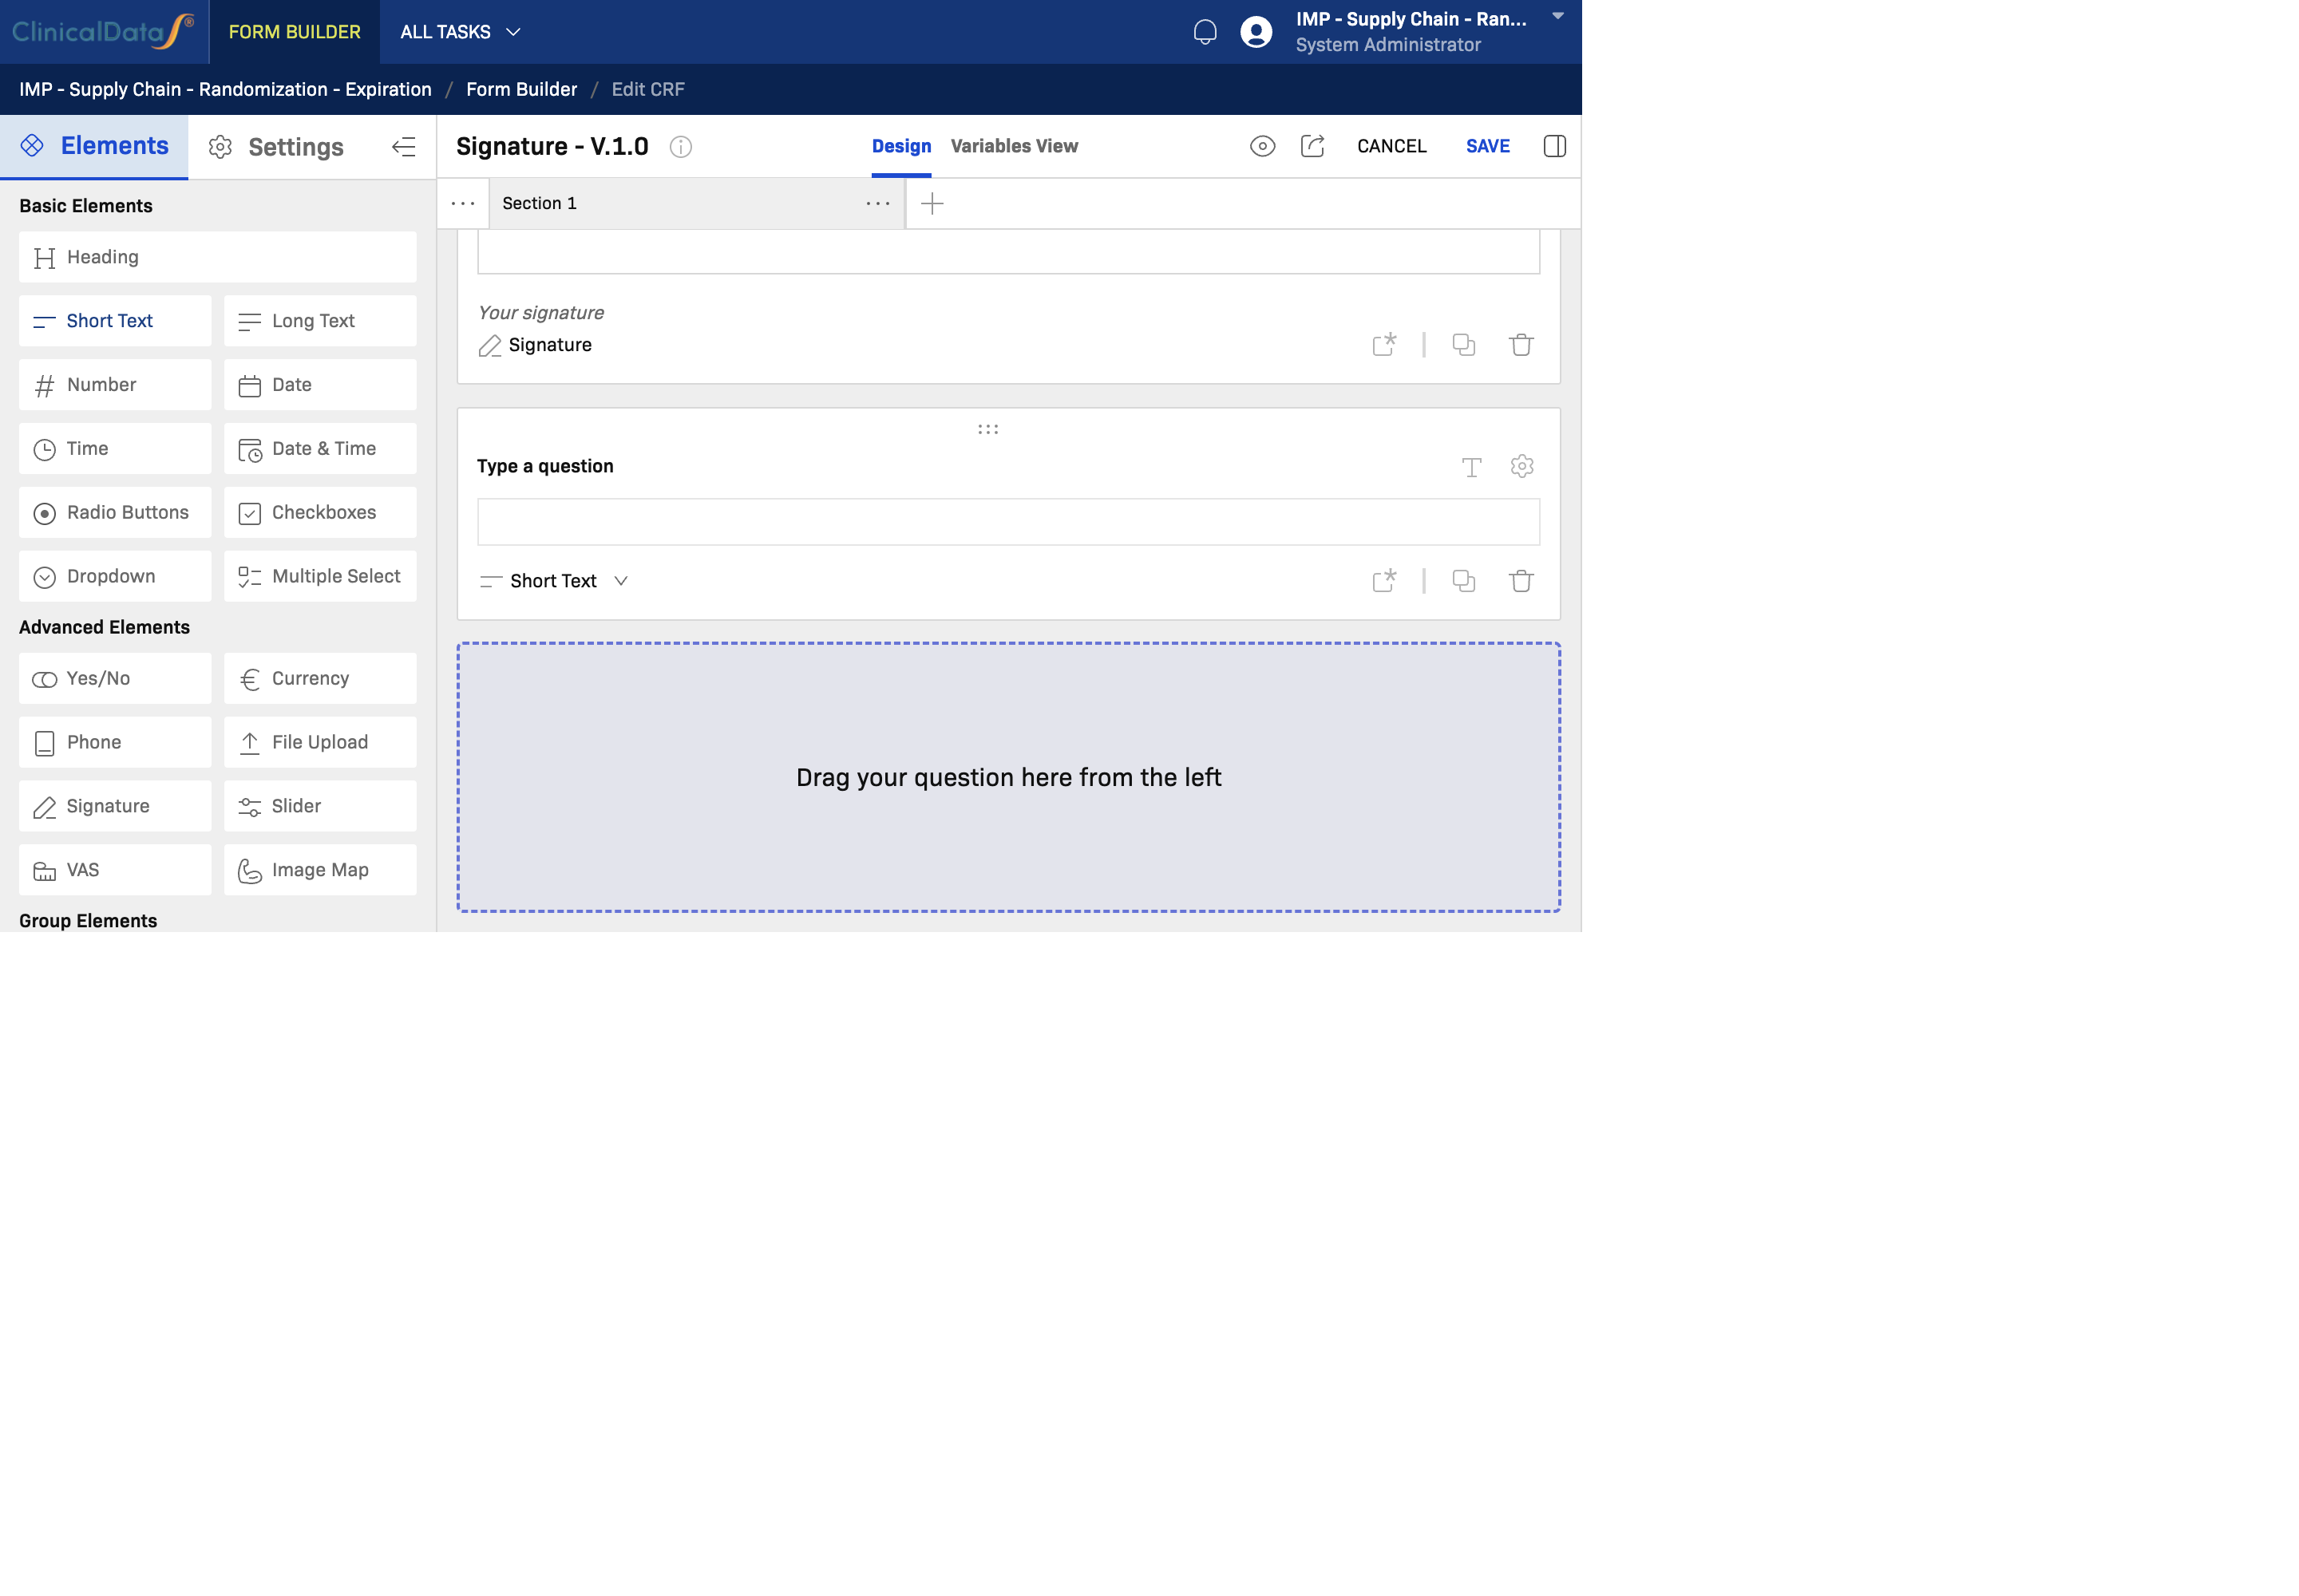Open the notifications bell
This screenshot has width=2299, height=1596.
click(1205, 32)
